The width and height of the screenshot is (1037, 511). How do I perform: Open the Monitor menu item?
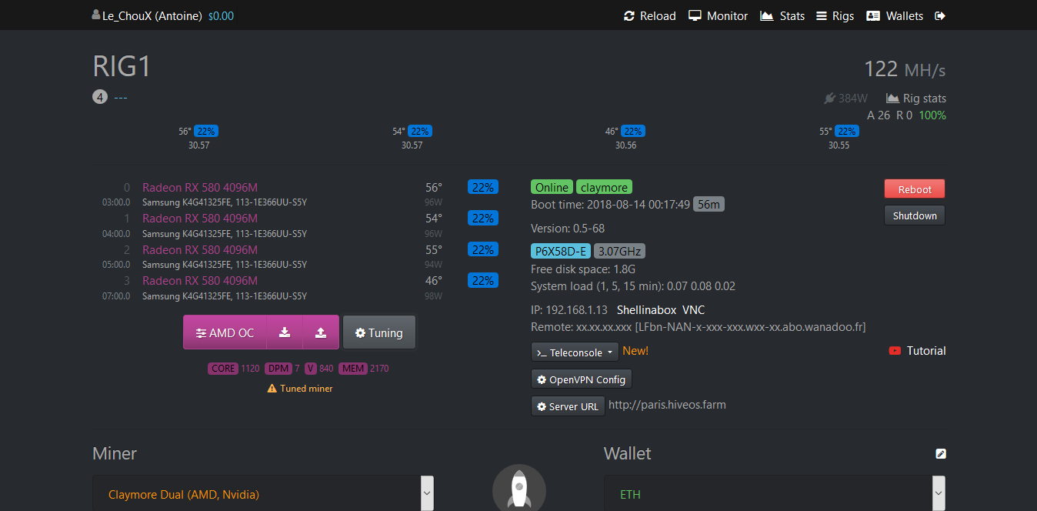point(718,15)
